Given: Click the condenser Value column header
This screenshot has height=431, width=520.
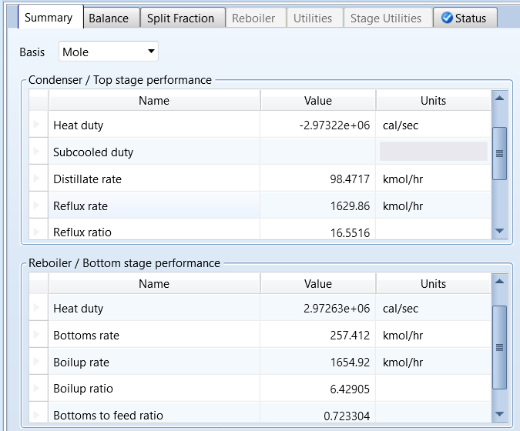Looking at the screenshot, I should [x=317, y=101].
